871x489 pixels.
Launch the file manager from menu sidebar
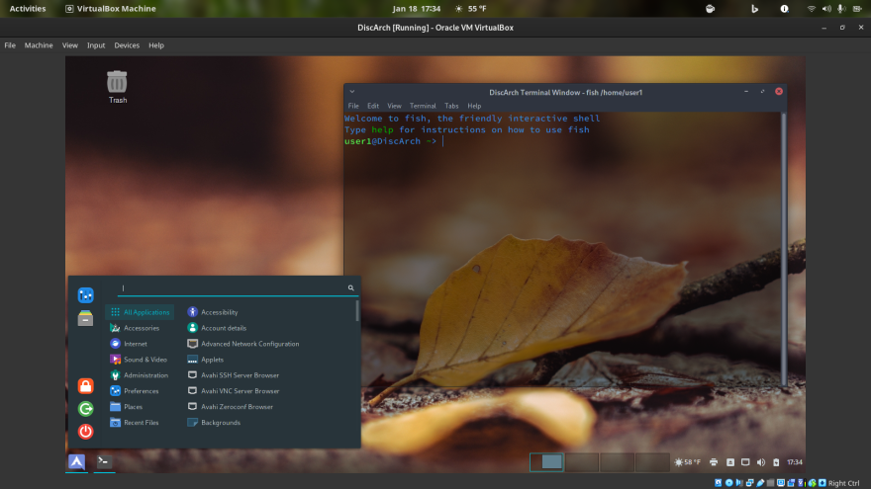click(x=85, y=318)
